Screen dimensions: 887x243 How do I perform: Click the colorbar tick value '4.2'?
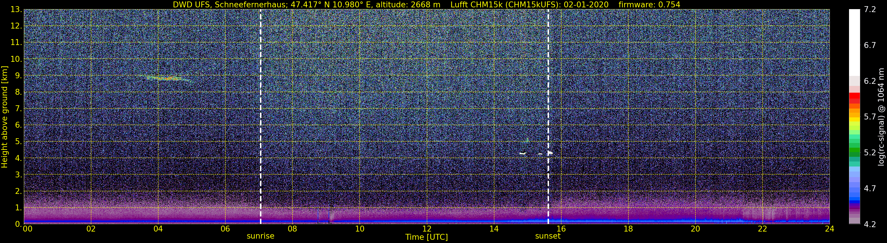pyautogui.click(x=870, y=224)
